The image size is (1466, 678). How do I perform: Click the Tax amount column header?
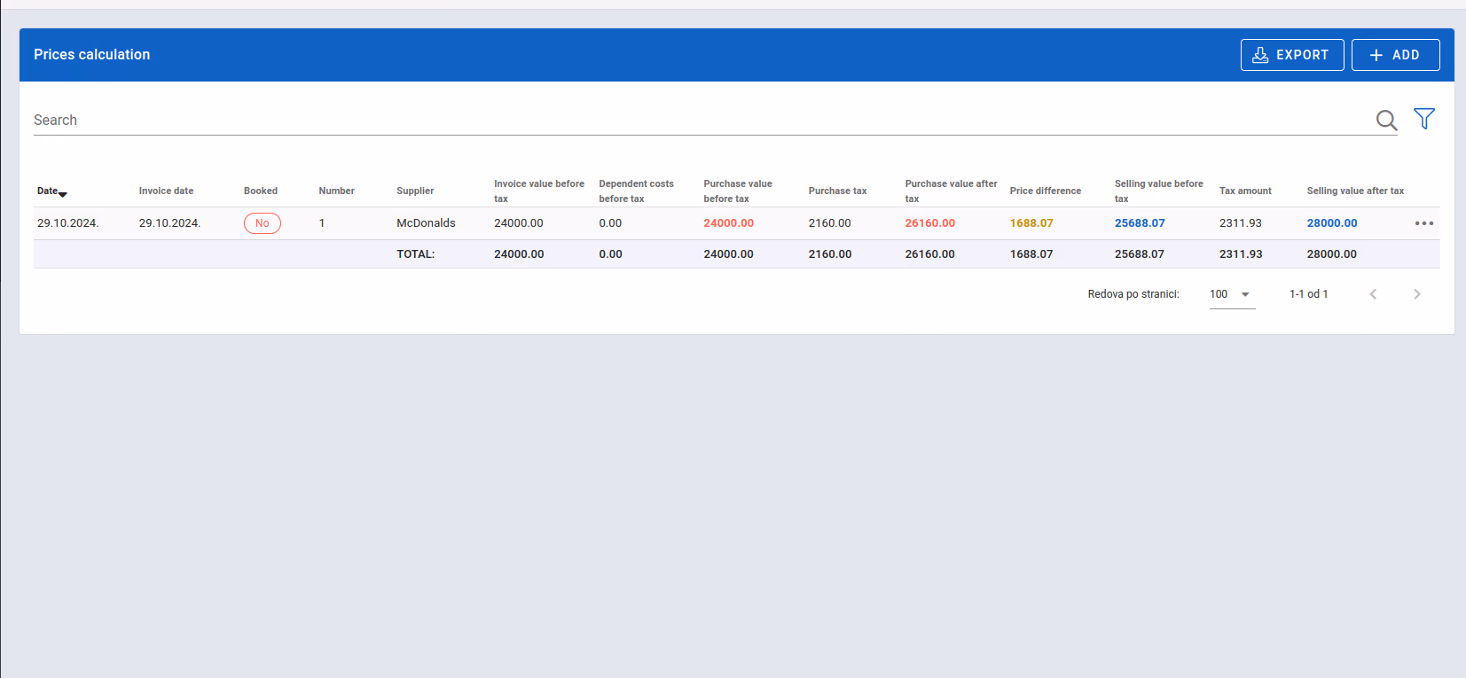[1245, 191]
